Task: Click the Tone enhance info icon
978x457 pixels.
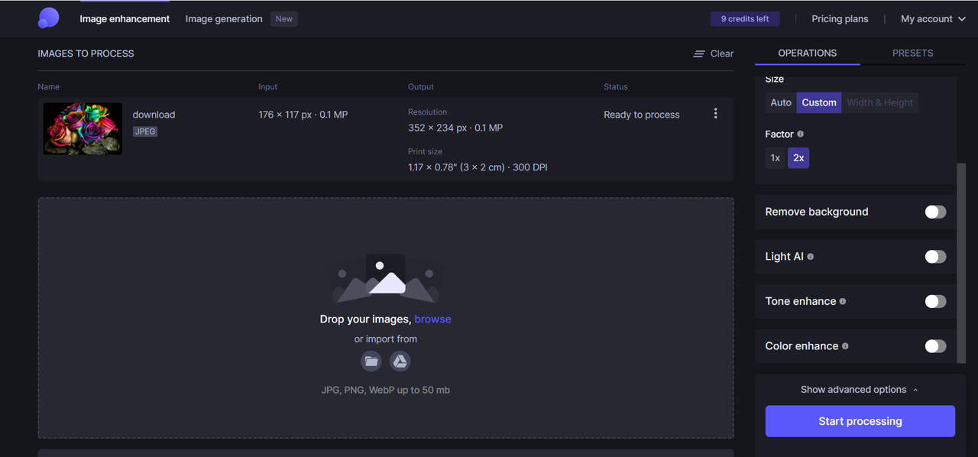Action: (843, 301)
